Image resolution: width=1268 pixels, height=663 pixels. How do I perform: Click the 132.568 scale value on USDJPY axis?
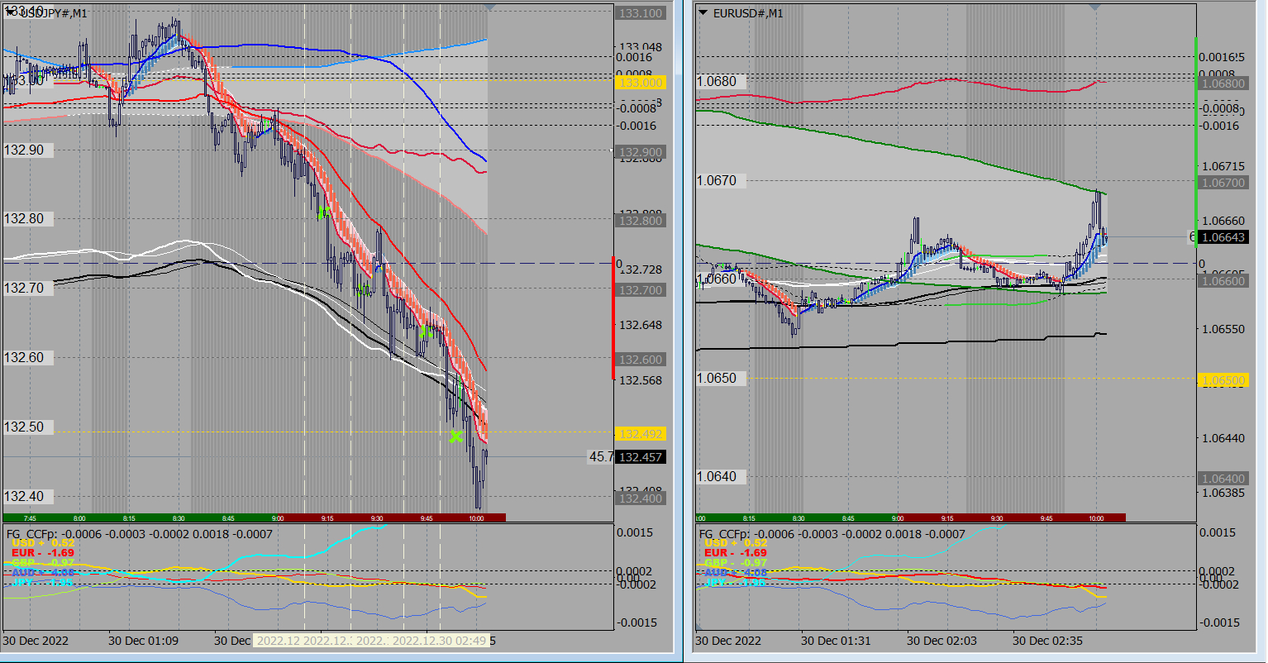(x=641, y=380)
